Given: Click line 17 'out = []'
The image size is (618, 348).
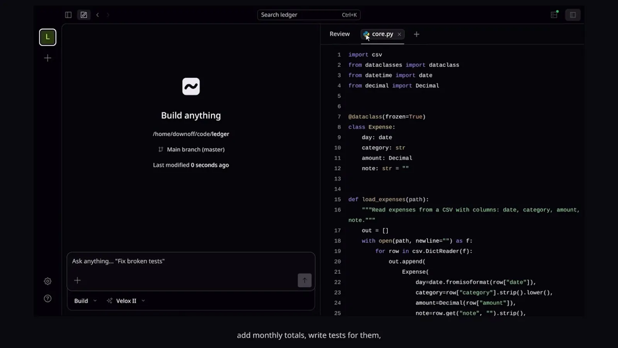Looking at the screenshot, I should point(375,230).
